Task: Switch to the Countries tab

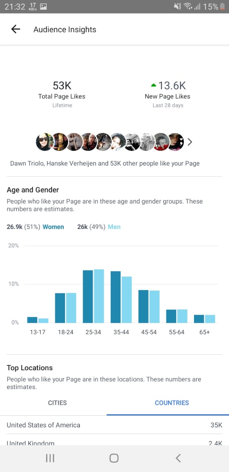Action: (x=172, y=403)
